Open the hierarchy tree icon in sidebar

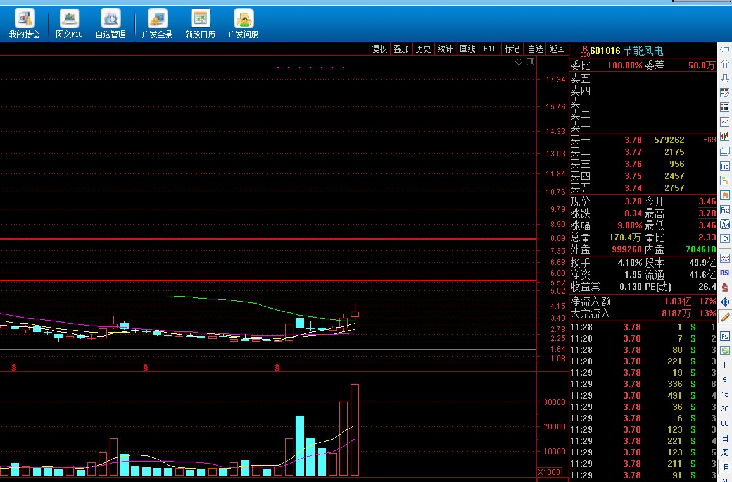[x=724, y=180]
